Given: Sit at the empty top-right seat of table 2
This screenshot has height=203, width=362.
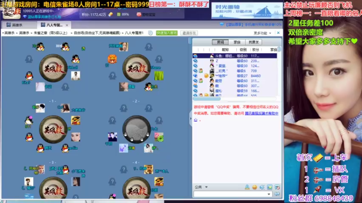Looking at the screenshot, I should (148, 47).
